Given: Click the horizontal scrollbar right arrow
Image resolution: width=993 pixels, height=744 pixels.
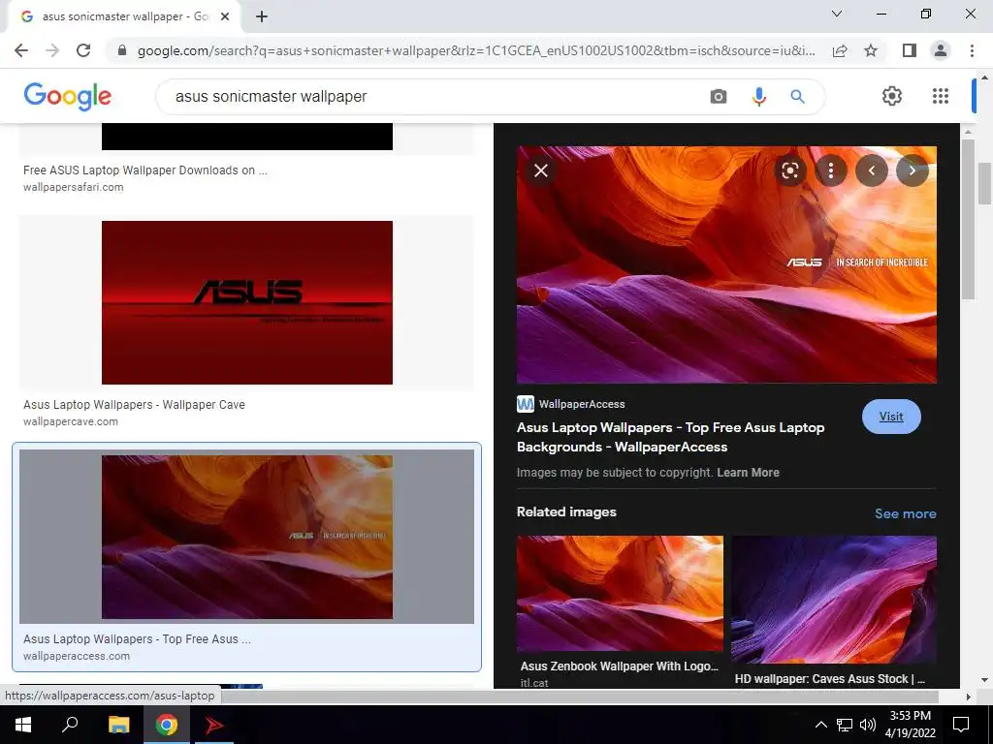Looking at the screenshot, I should 968,697.
